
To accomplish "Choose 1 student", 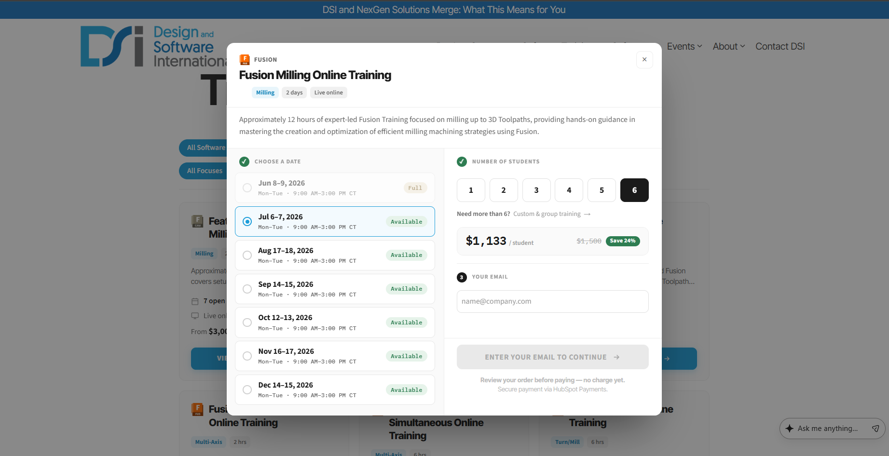I will click(x=471, y=190).
